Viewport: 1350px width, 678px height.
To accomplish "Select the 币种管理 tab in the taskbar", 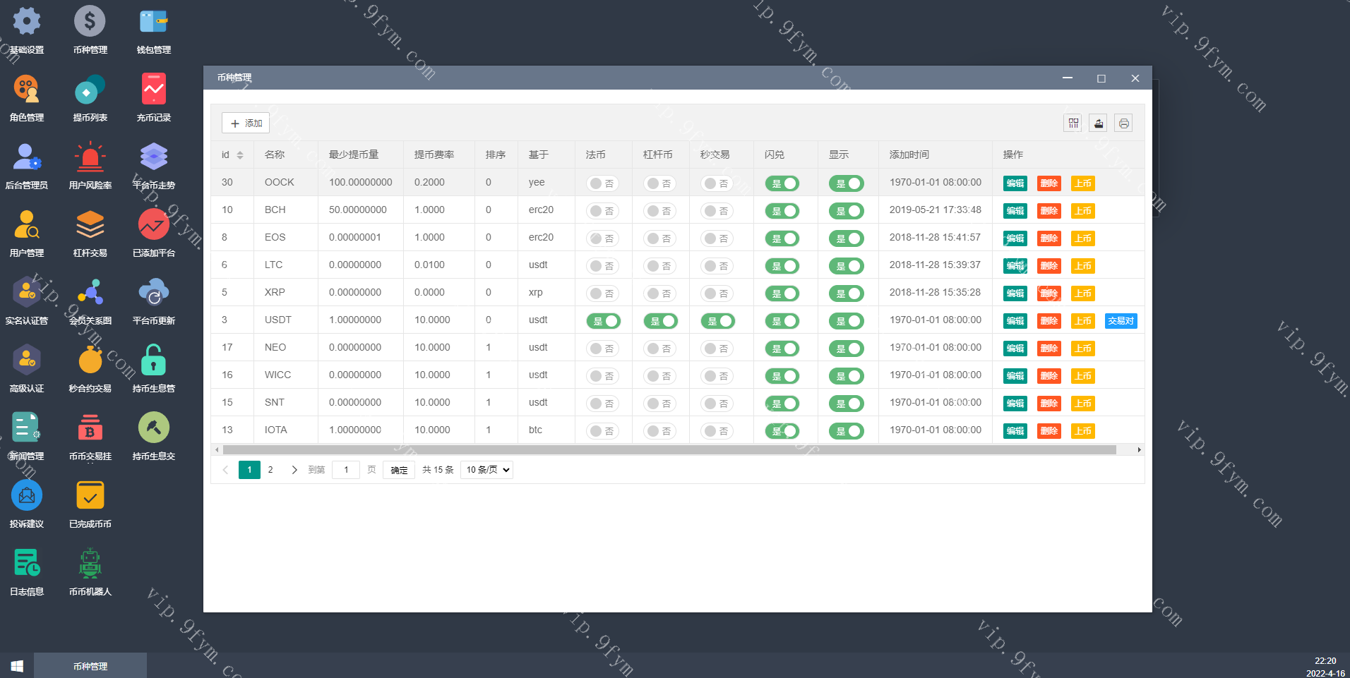I will 90,666.
